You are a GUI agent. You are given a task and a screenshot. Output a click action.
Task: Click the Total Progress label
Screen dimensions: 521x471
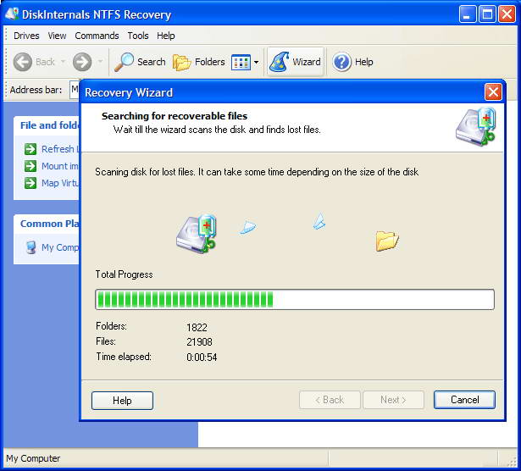tap(124, 274)
